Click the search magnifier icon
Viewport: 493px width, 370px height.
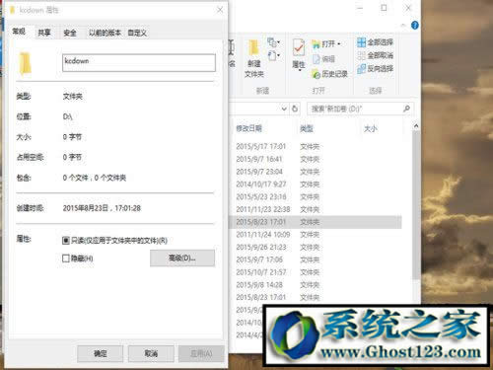coord(406,109)
